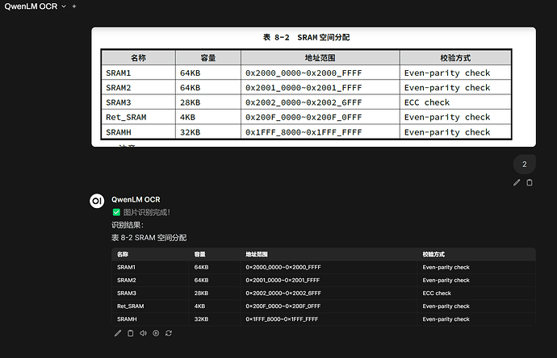Open the uploaded SRAM table image
Screen dimensions: 557x358
(x=313, y=87)
